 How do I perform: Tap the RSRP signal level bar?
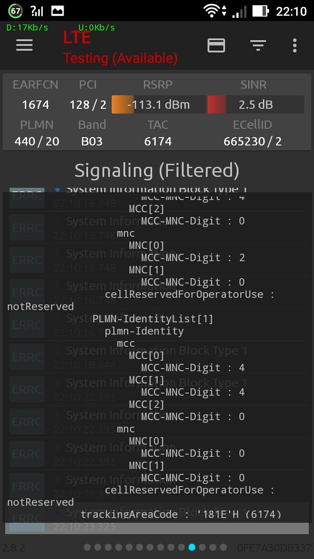[x=159, y=105]
